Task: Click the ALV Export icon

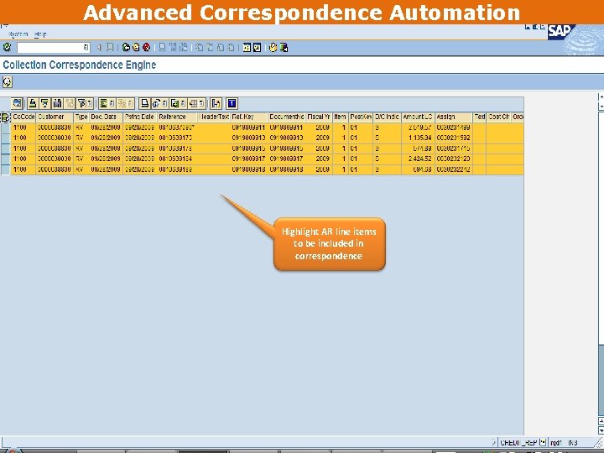Action: coord(174,103)
